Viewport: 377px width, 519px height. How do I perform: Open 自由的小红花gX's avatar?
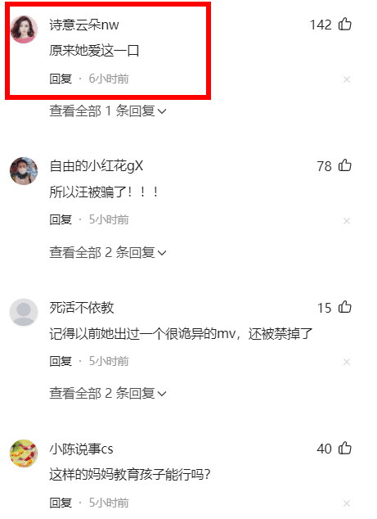(24, 171)
